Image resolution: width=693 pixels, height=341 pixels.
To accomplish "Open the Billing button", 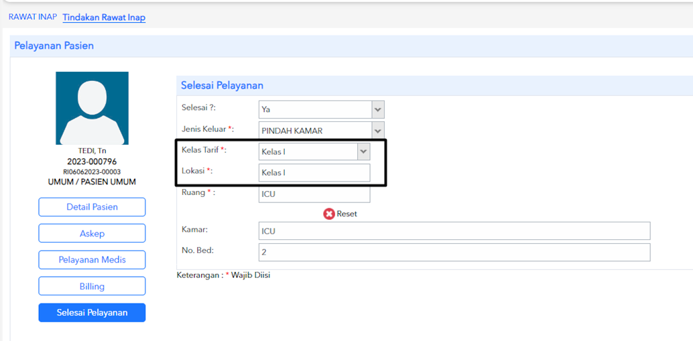I will [92, 286].
